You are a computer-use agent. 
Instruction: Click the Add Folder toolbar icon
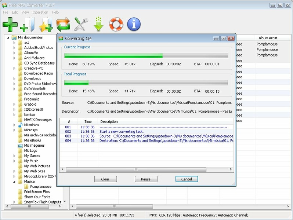28,25
